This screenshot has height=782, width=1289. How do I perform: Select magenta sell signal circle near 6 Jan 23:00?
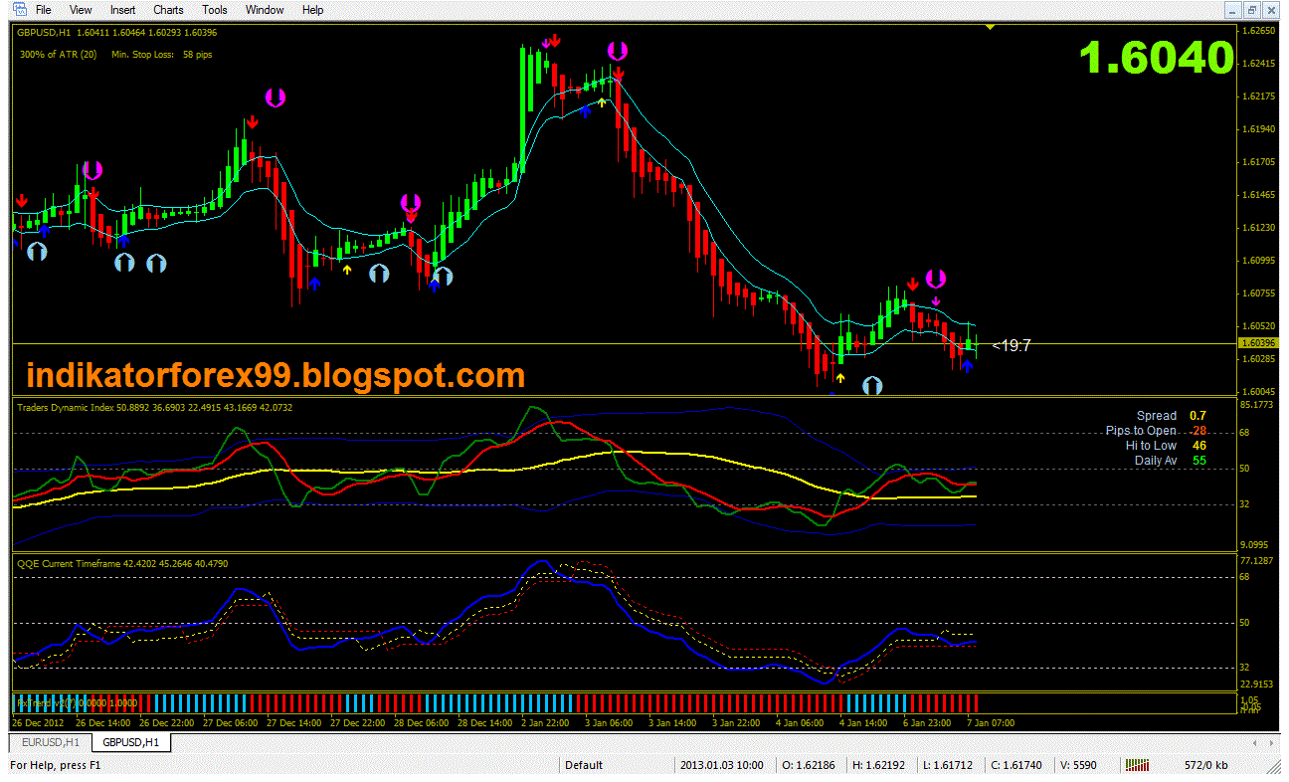(x=935, y=278)
